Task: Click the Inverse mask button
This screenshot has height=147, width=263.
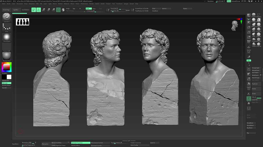Action: coord(166,9)
